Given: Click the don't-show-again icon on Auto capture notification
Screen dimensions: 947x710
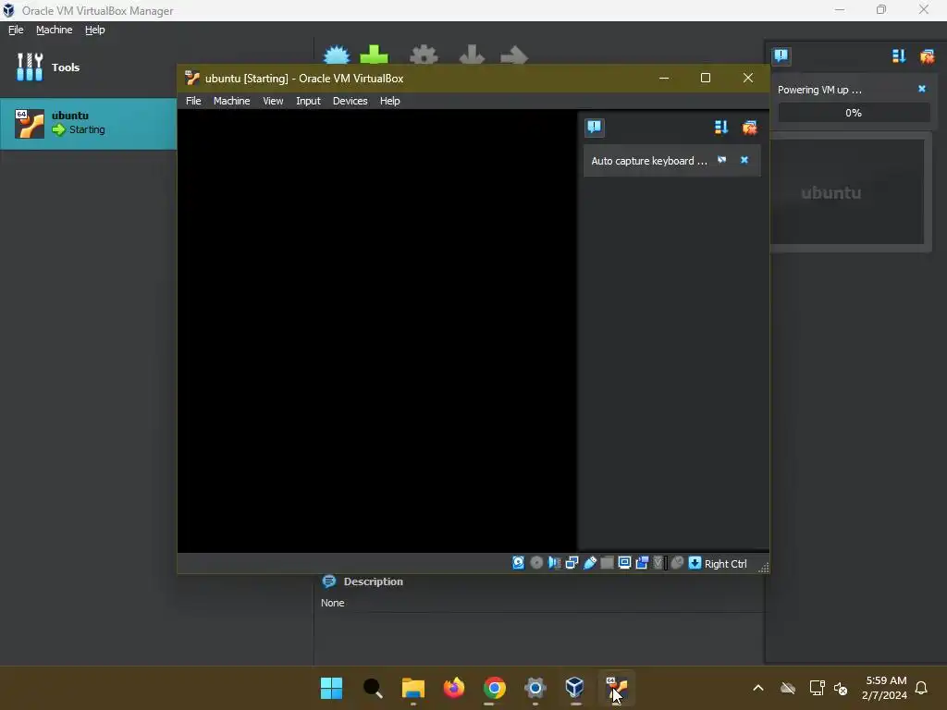Looking at the screenshot, I should 721,160.
